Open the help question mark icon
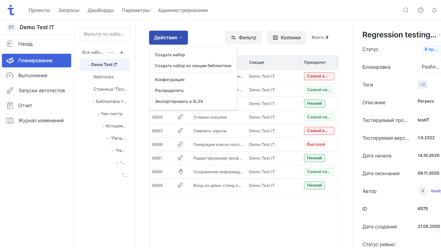 pos(421,10)
